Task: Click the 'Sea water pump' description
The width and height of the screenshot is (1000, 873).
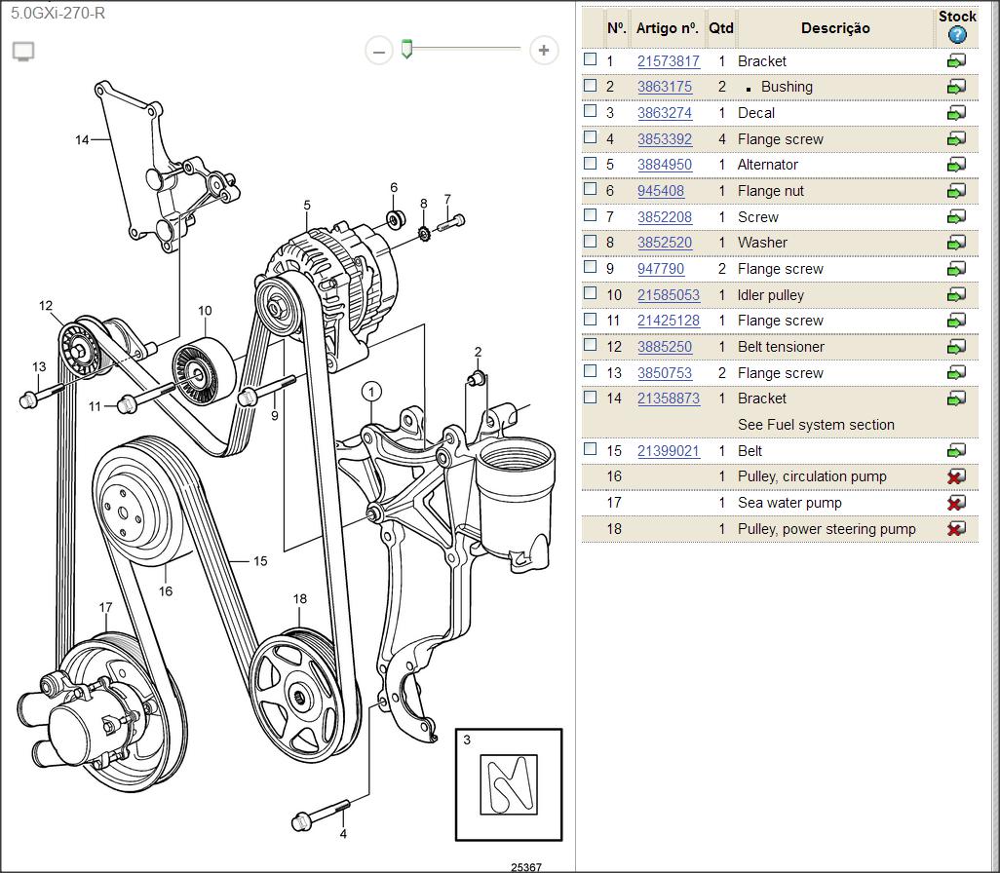Action: 789,503
